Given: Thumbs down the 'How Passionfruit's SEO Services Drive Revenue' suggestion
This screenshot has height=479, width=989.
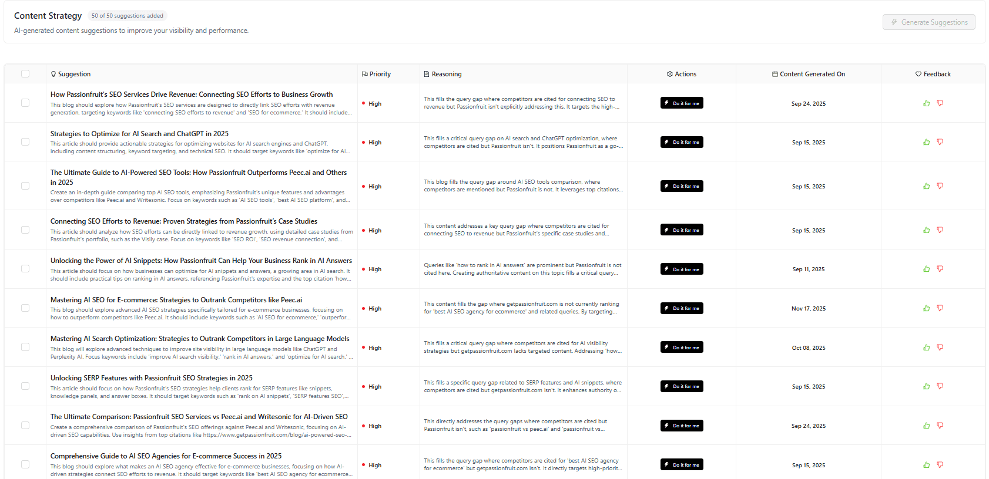Looking at the screenshot, I should (940, 103).
